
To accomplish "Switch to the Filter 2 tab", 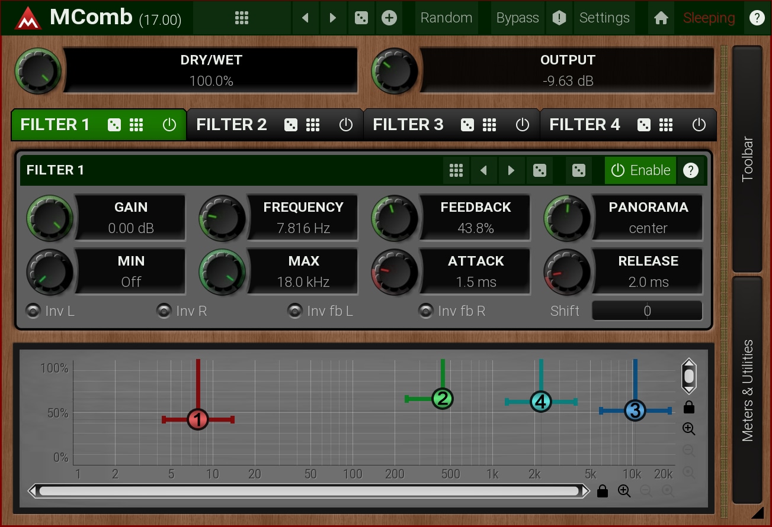I will [232, 125].
